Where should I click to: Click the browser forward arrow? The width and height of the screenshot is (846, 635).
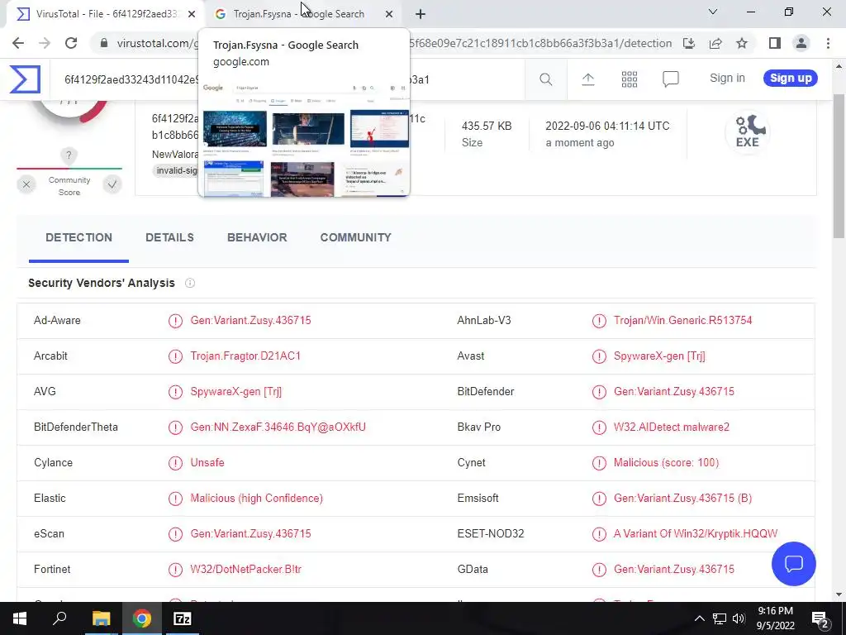point(45,43)
